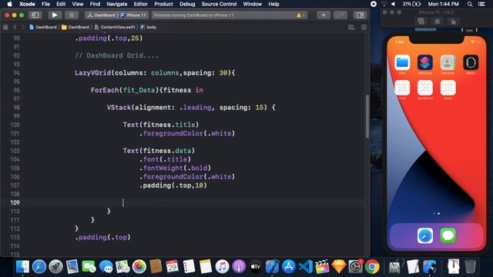The image size is (493, 277).
Task: Open the Trash in the Dock
Action: coord(471,267)
